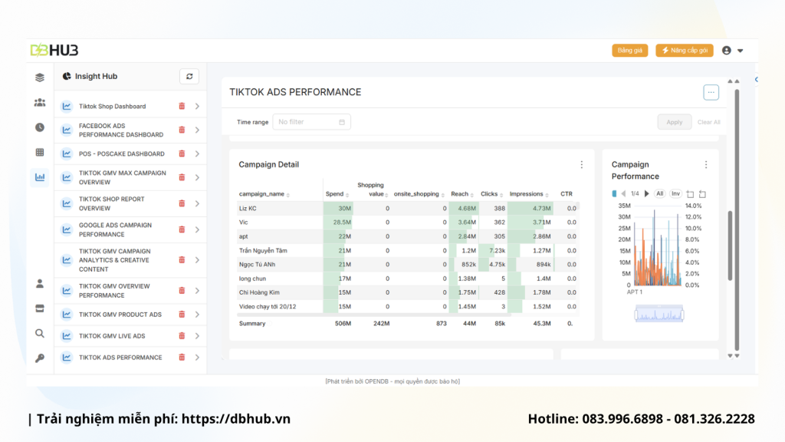This screenshot has height=442, width=785.
Task: Expand FACEBOOK ADS PERFORMANCE DASHBOARD chevron
Action: (x=197, y=130)
